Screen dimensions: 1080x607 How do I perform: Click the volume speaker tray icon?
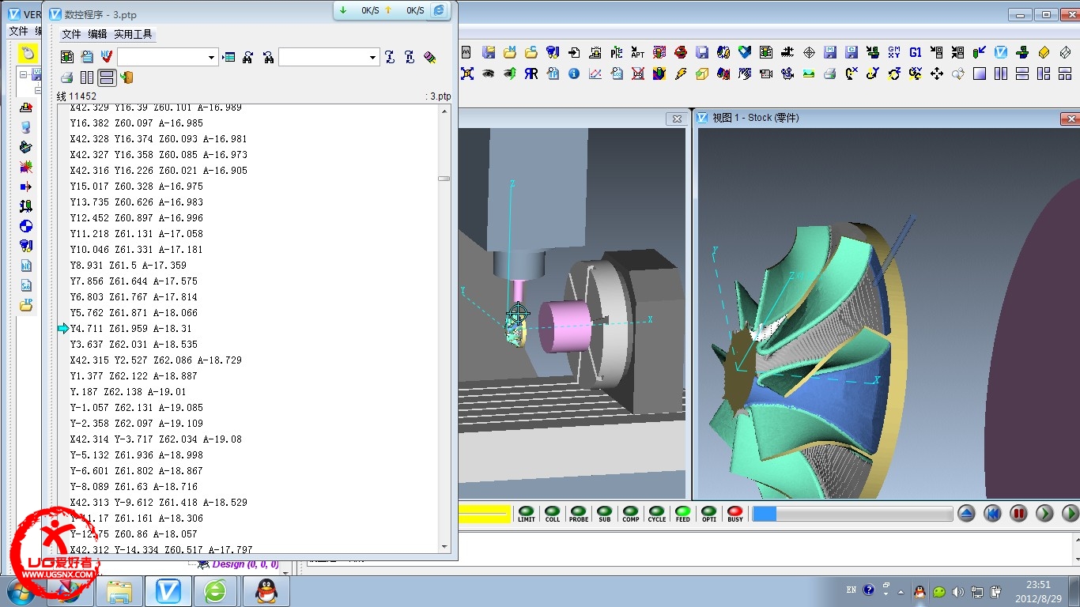958,591
